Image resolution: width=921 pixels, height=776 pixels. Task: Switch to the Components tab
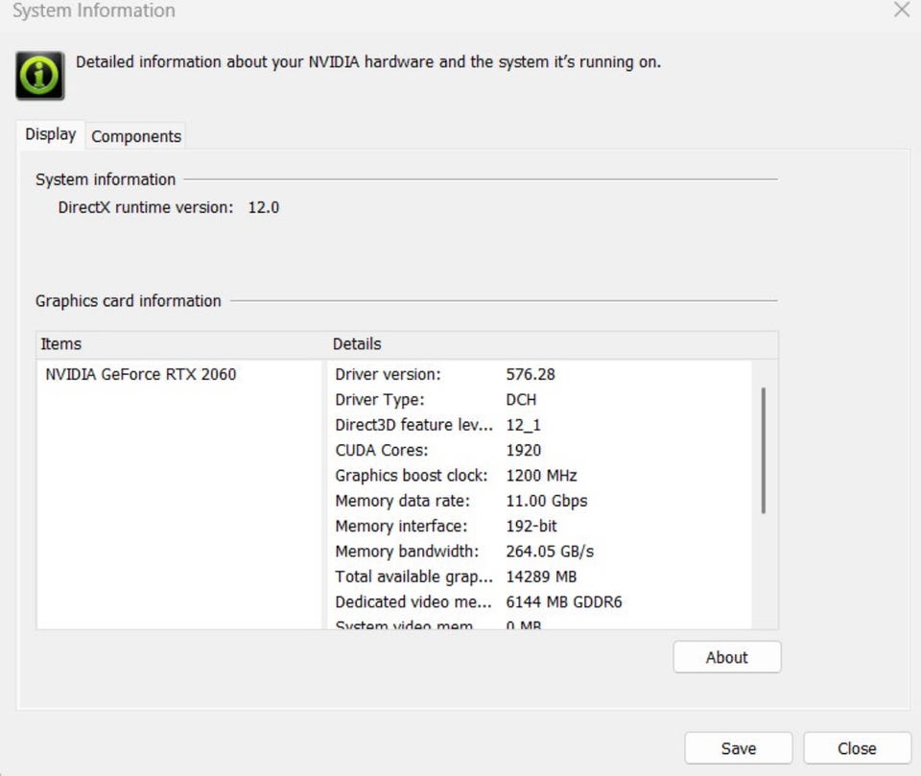pos(135,136)
